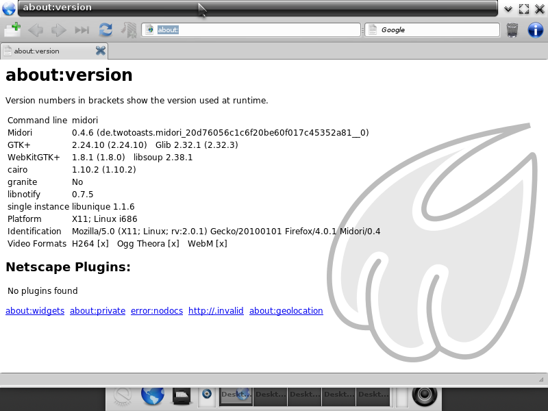Click the Enlightenment logo icon in the dock

pyautogui.click(x=123, y=396)
